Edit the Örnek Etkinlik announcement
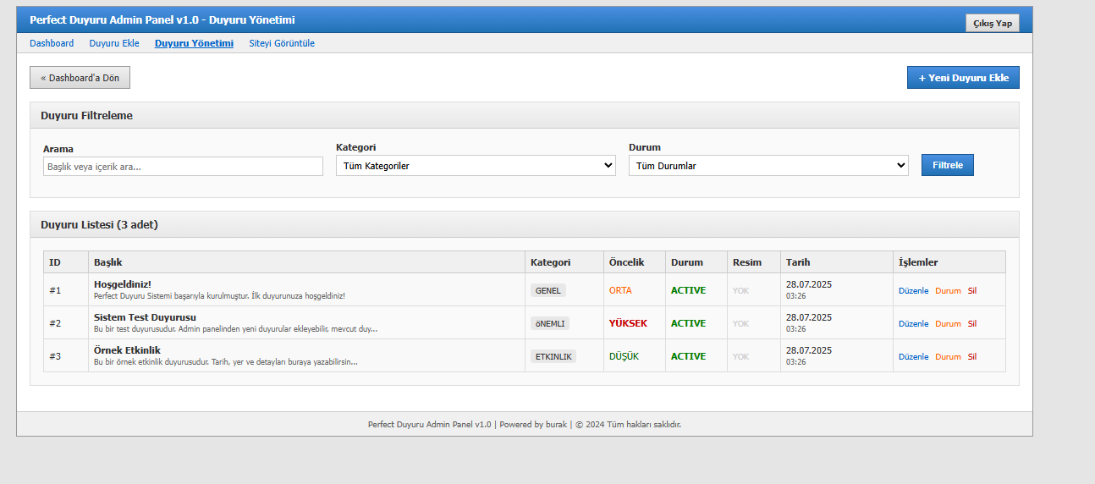 tap(913, 356)
